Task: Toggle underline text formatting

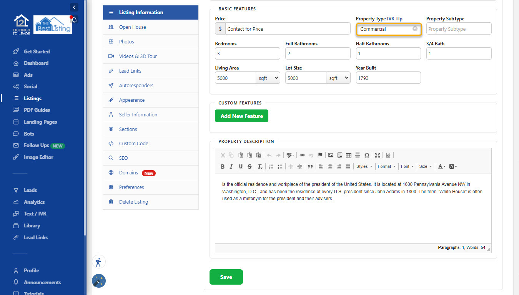Action: (x=241, y=167)
